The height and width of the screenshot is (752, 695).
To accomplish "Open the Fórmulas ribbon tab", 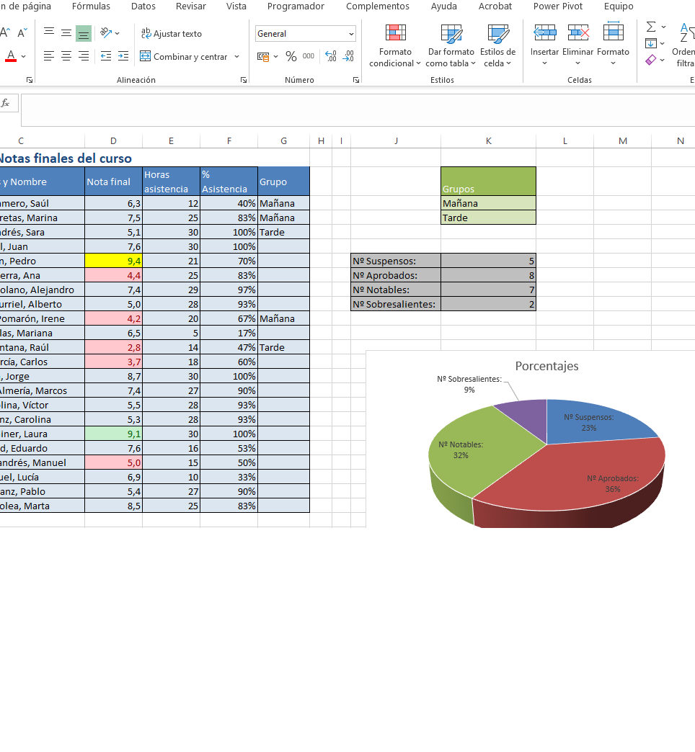I will coord(91,6).
